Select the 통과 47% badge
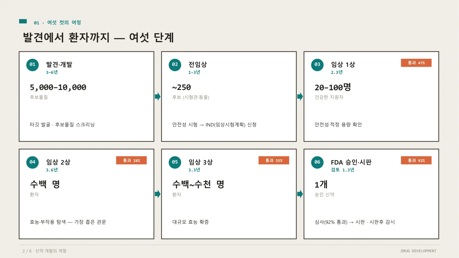Screen dimensions: 459x258 point(416,63)
